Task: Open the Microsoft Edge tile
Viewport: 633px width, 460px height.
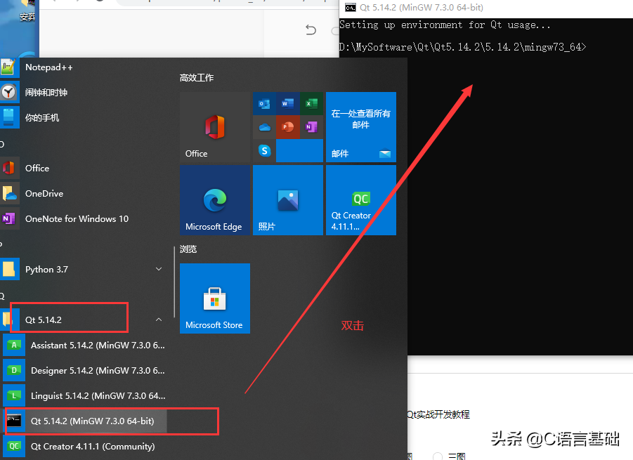Action: (x=215, y=200)
